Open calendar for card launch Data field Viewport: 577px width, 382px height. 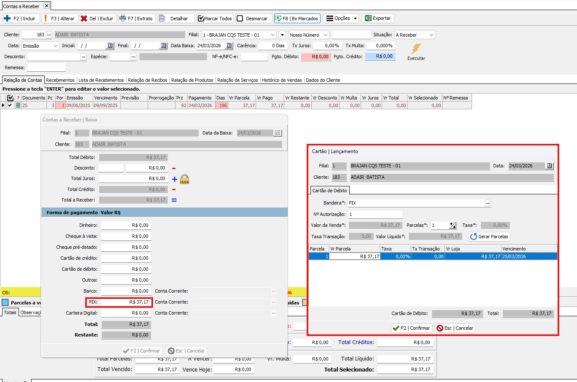pyautogui.click(x=549, y=166)
